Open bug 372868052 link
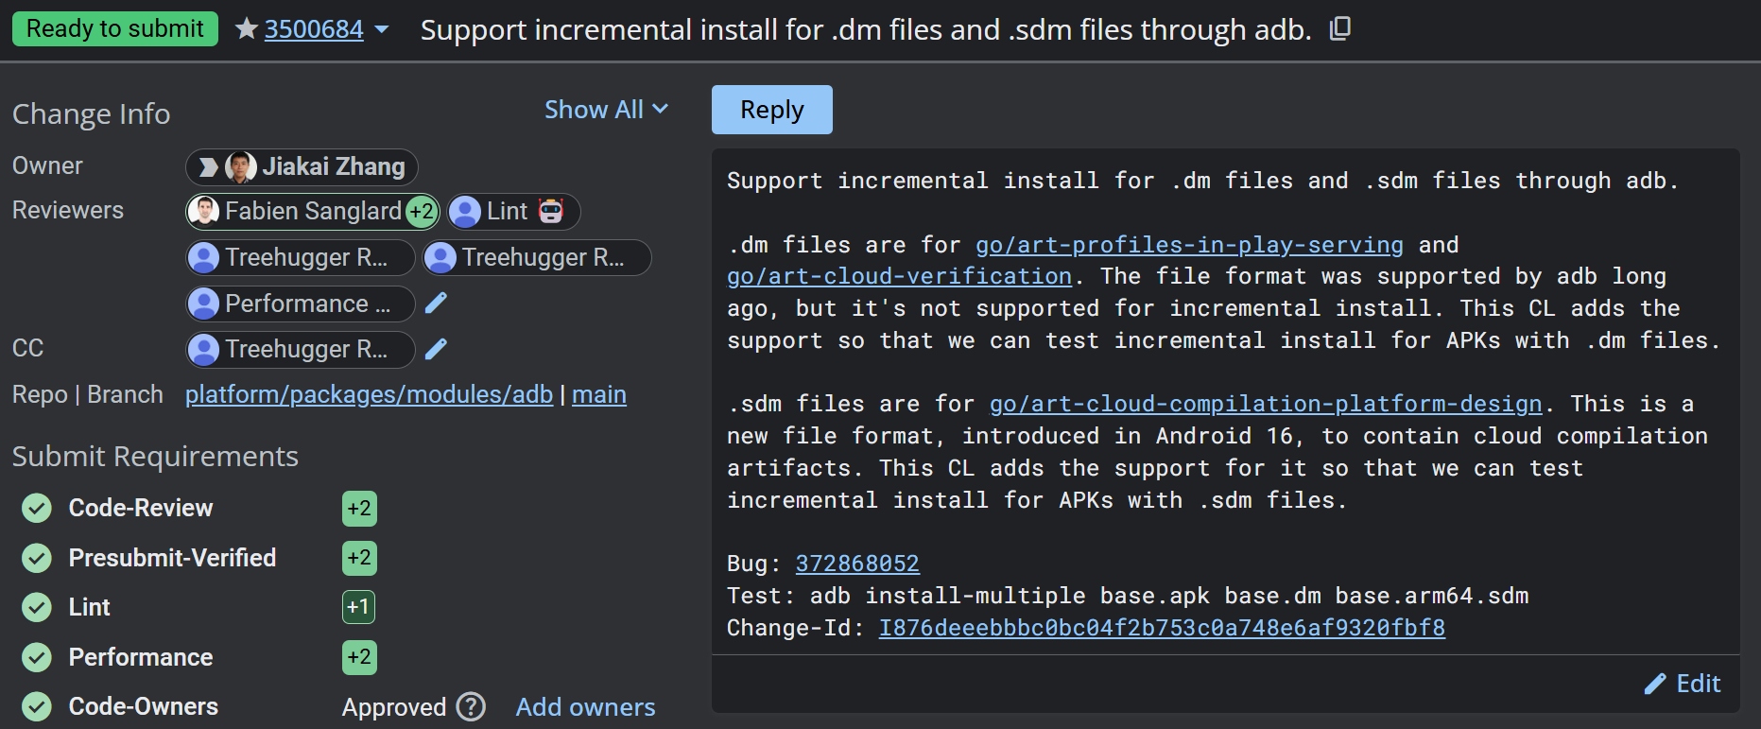1761x729 pixels. 856,564
